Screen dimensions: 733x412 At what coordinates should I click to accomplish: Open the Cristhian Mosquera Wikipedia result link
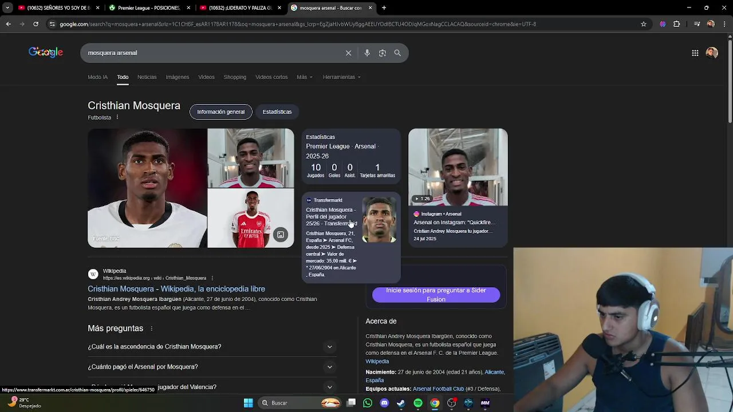click(x=176, y=289)
